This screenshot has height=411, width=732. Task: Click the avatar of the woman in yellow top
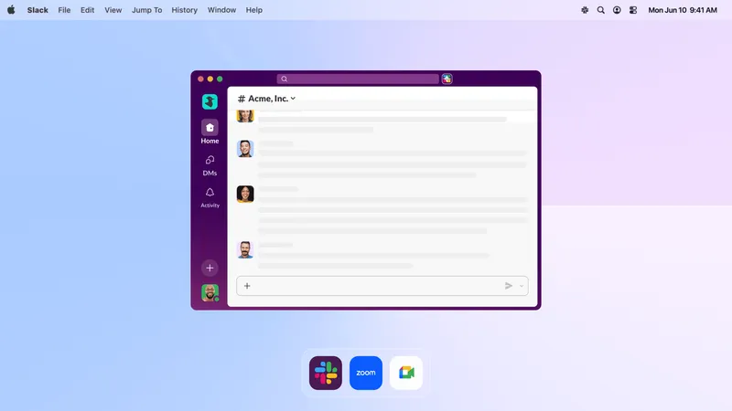tap(245, 194)
